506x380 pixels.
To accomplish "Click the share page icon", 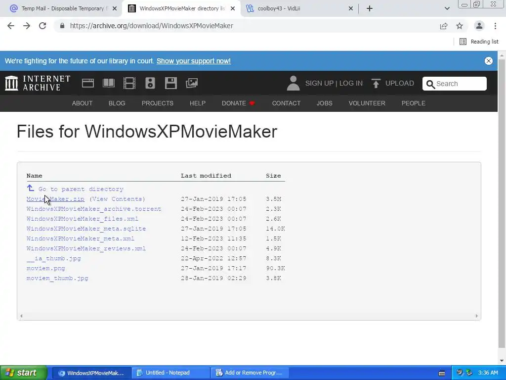I will pyautogui.click(x=444, y=26).
